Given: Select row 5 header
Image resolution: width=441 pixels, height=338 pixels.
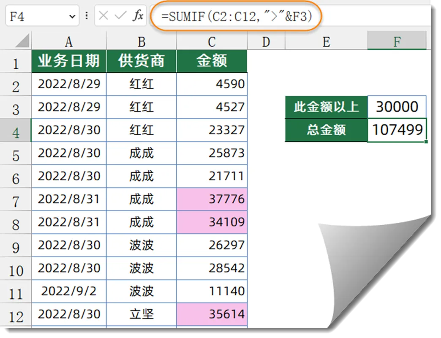Looking at the screenshot, I should coord(16,153).
